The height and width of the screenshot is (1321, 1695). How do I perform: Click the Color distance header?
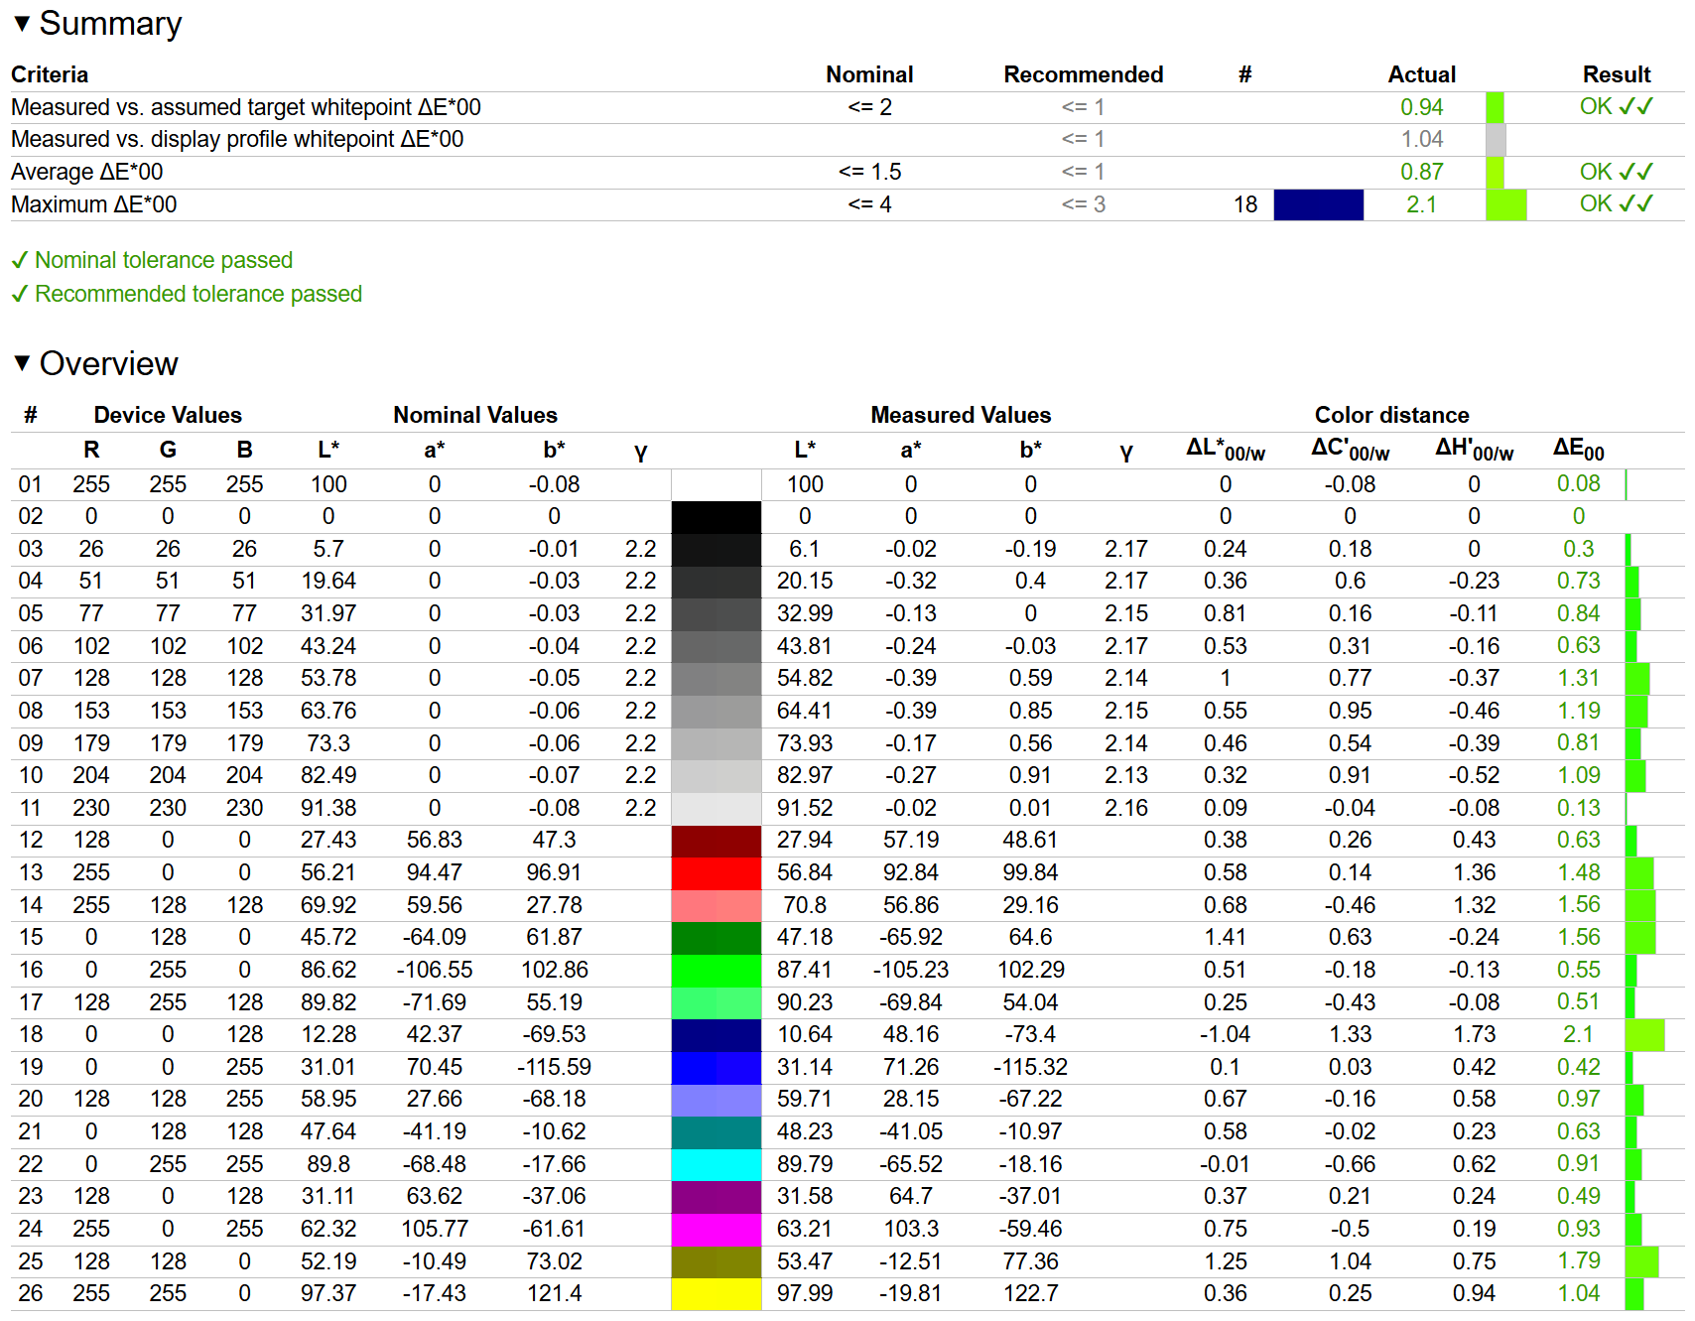tap(1391, 415)
